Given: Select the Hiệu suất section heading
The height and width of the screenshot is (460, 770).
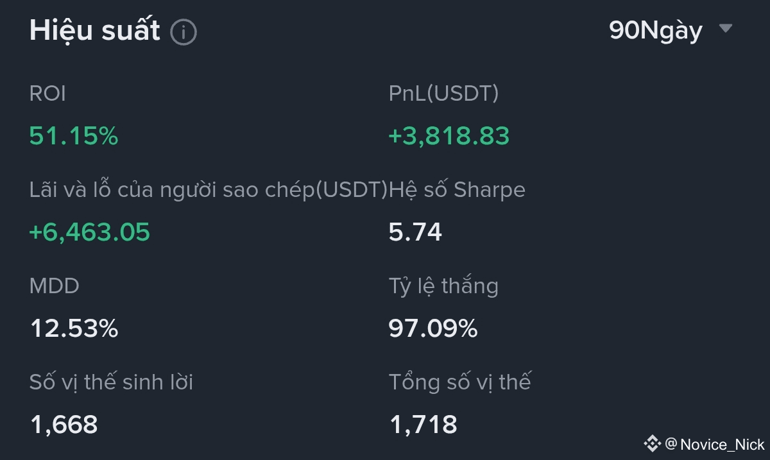Looking at the screenshot, I should tap(95, 31).
